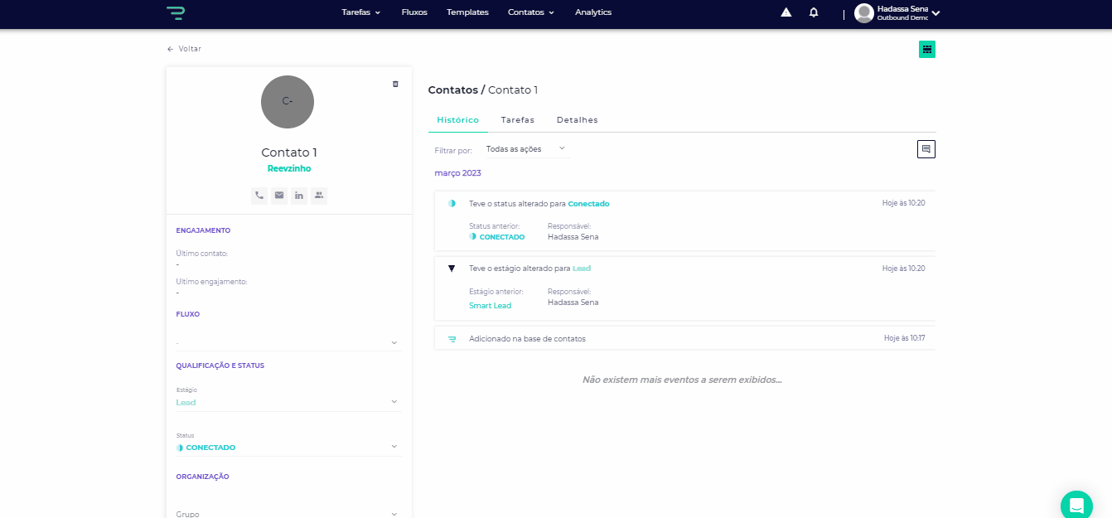
Task: Click the add note comment icon
Action: pos(926,149)
